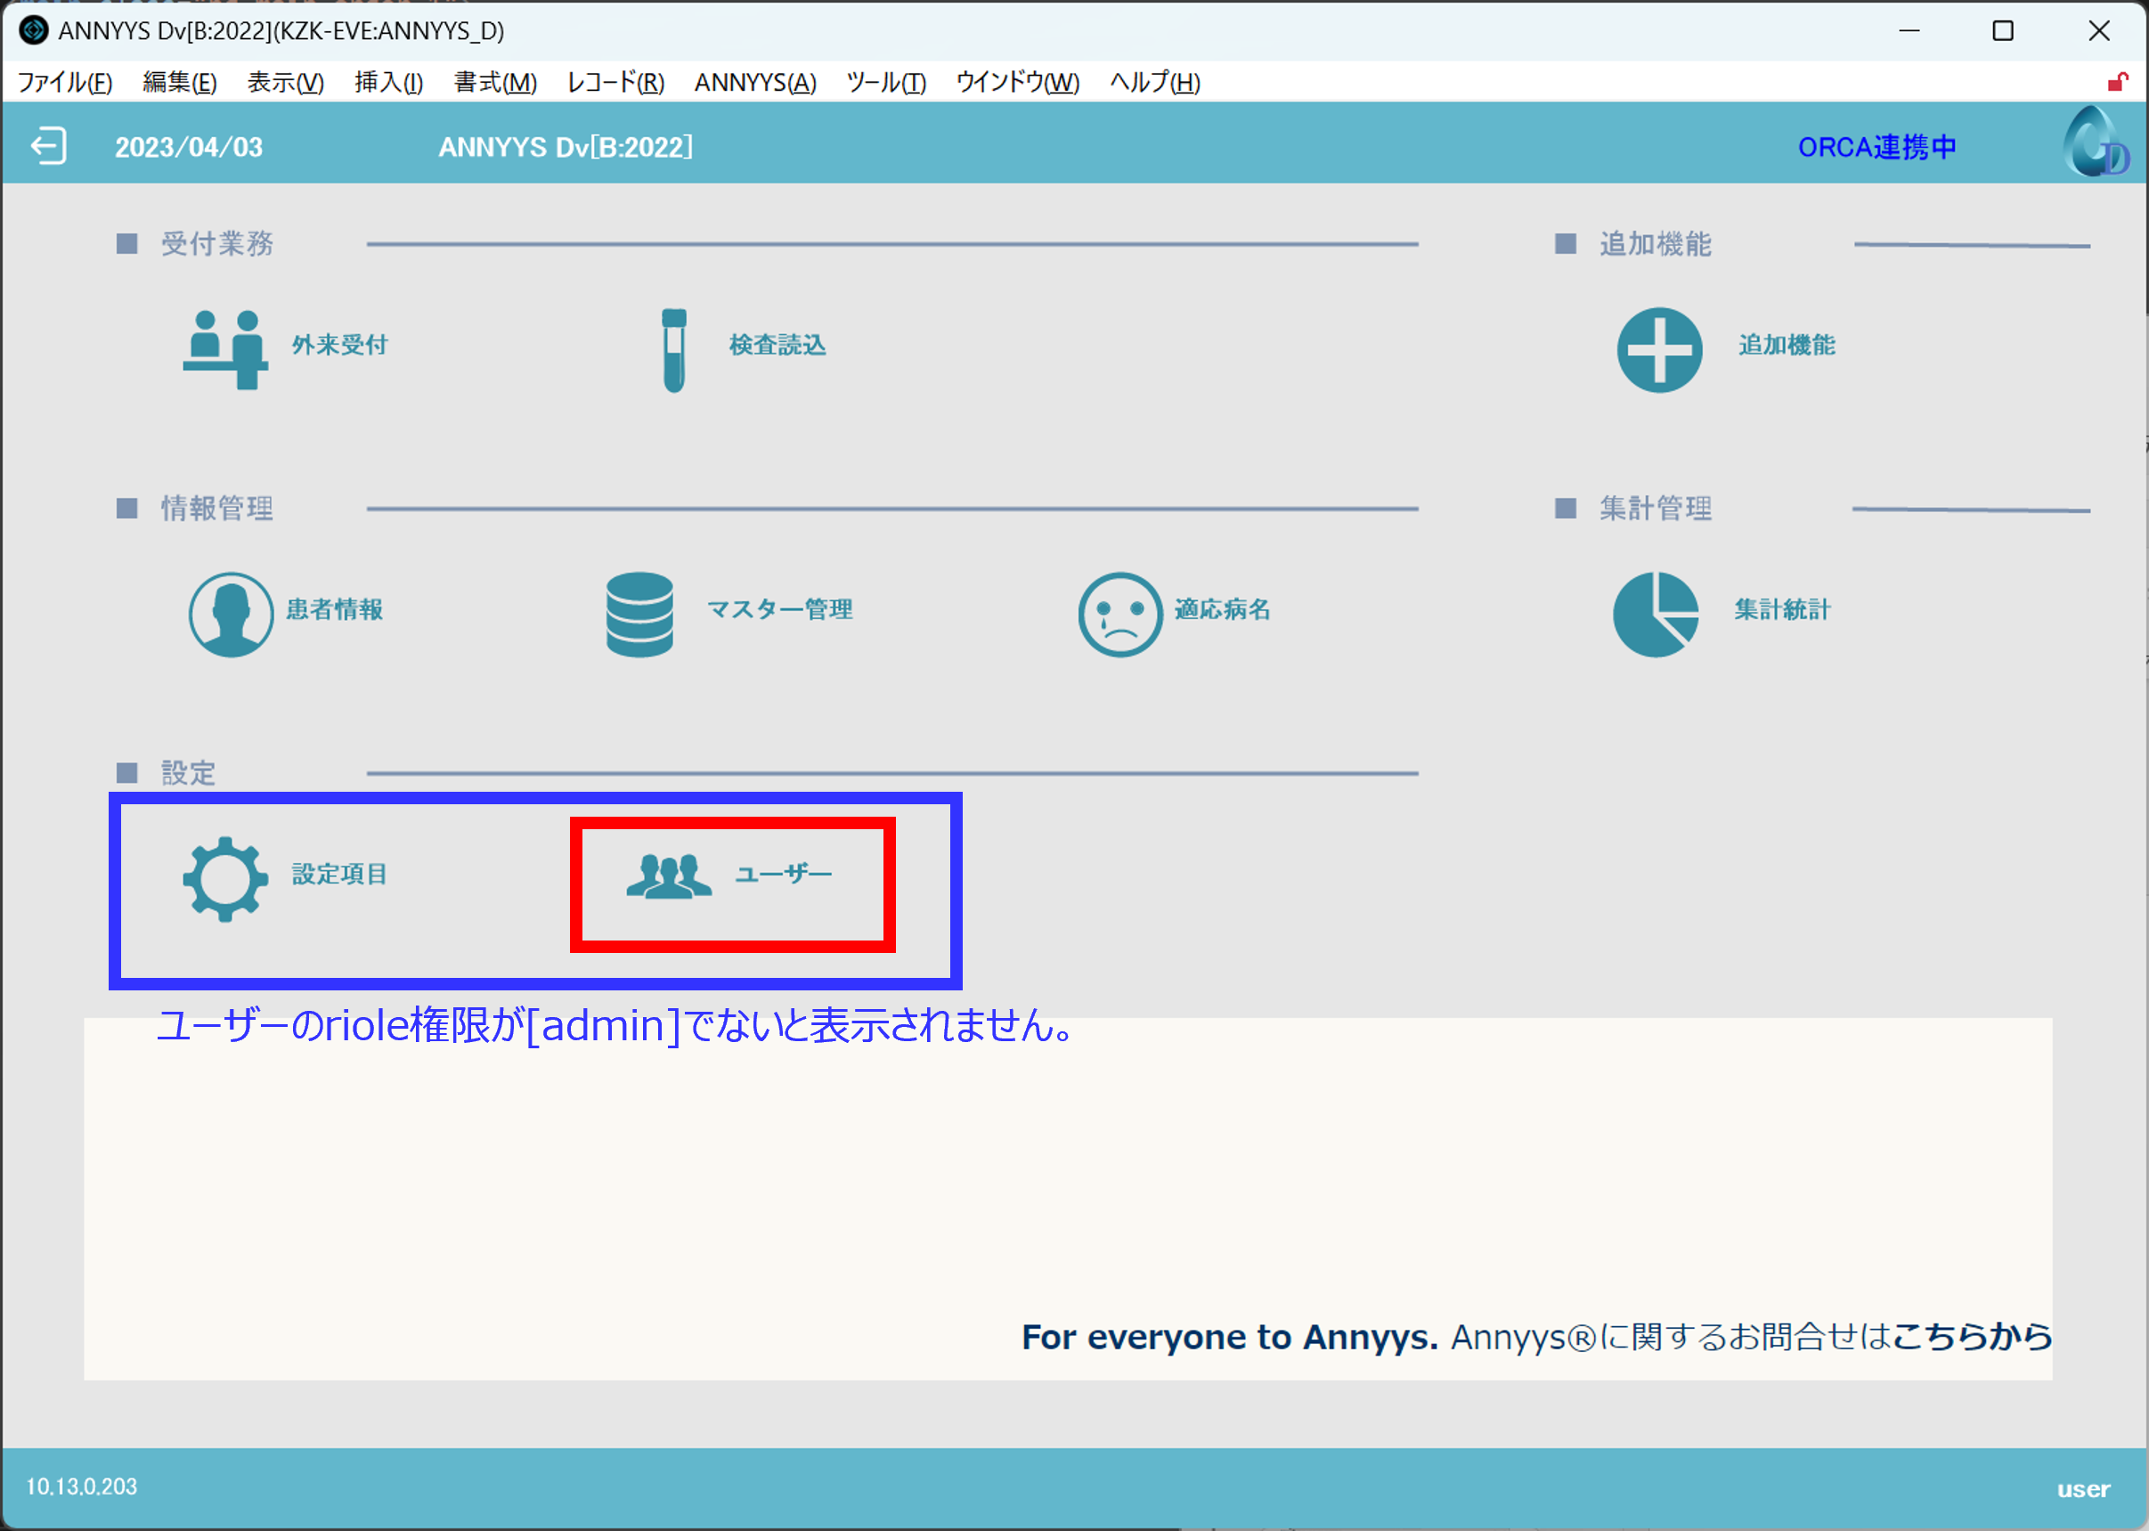
Task: Click the 追加機能 button label
Action: (x=1787, y=345)
